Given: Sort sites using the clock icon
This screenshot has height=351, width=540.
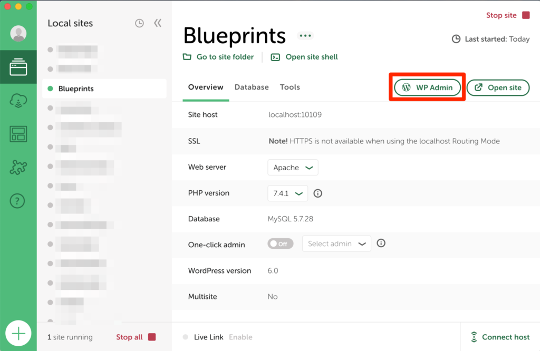Looking at the screenshot, I should tap(139, 23).
